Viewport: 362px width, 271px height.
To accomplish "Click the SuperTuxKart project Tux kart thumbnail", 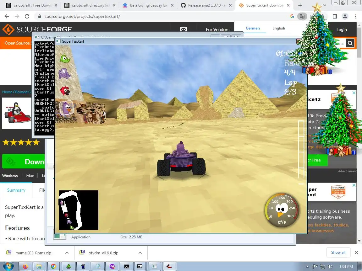I will pyautogui.click(x=17, y=113).
